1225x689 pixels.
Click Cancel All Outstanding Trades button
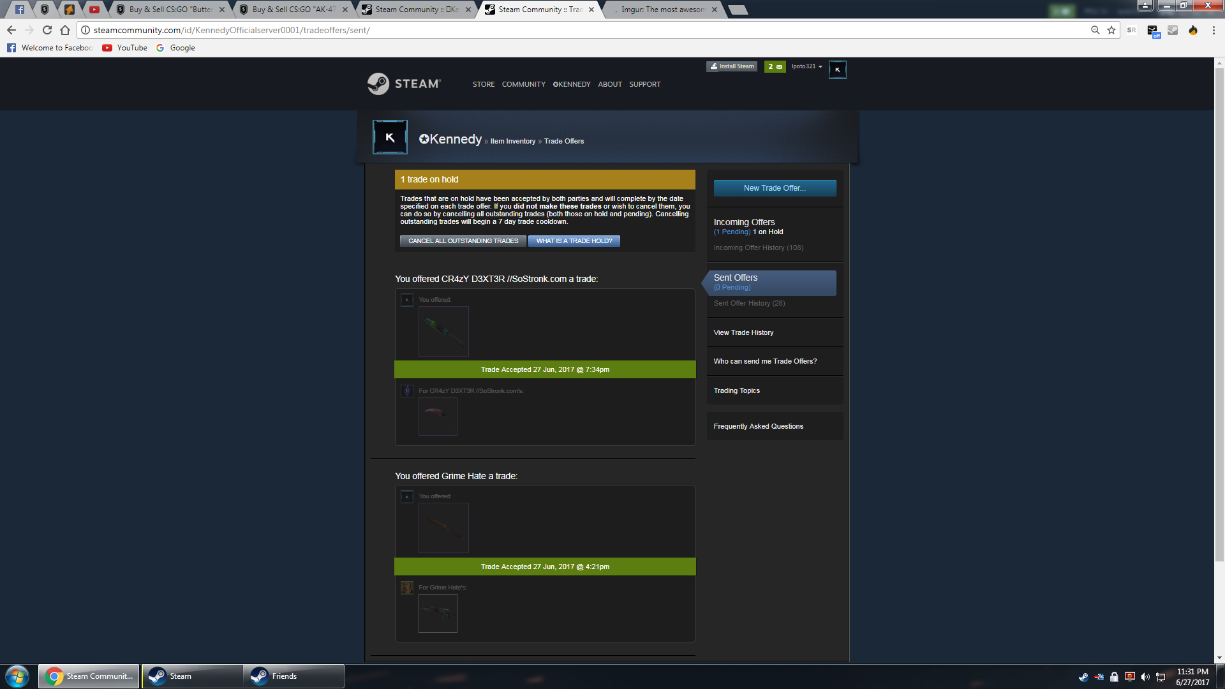point(463,241)
